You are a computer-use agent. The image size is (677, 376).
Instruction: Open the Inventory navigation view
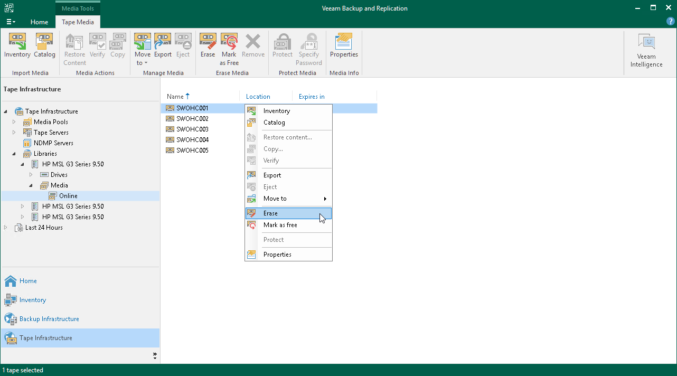pyautogui.click(x=33, y=300)
